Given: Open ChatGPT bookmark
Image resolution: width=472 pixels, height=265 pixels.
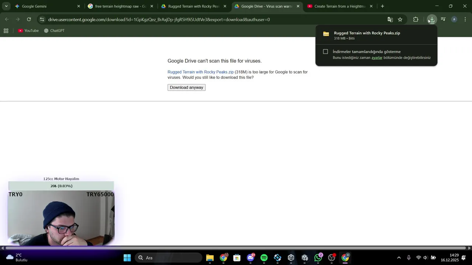Looking at the screenshot, I should click(54, 31).
